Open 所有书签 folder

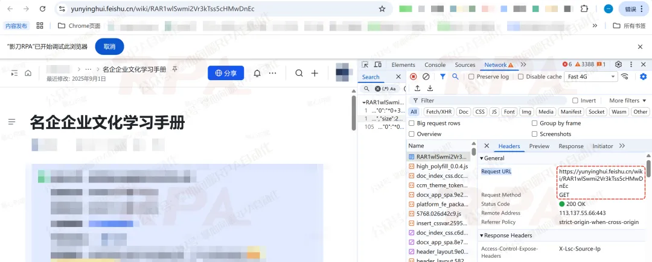click(629, 26)
